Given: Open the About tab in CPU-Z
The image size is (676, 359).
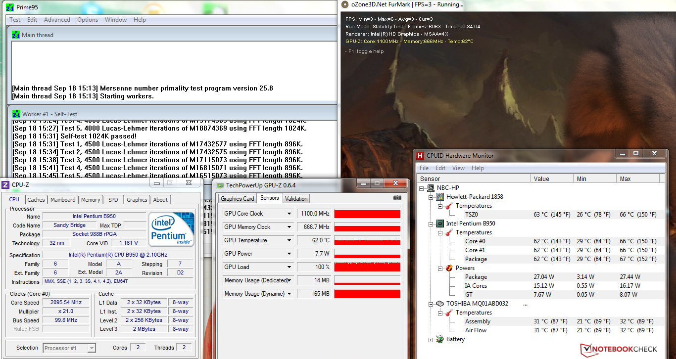Looking at the screenshot, I should pos(160,200).
